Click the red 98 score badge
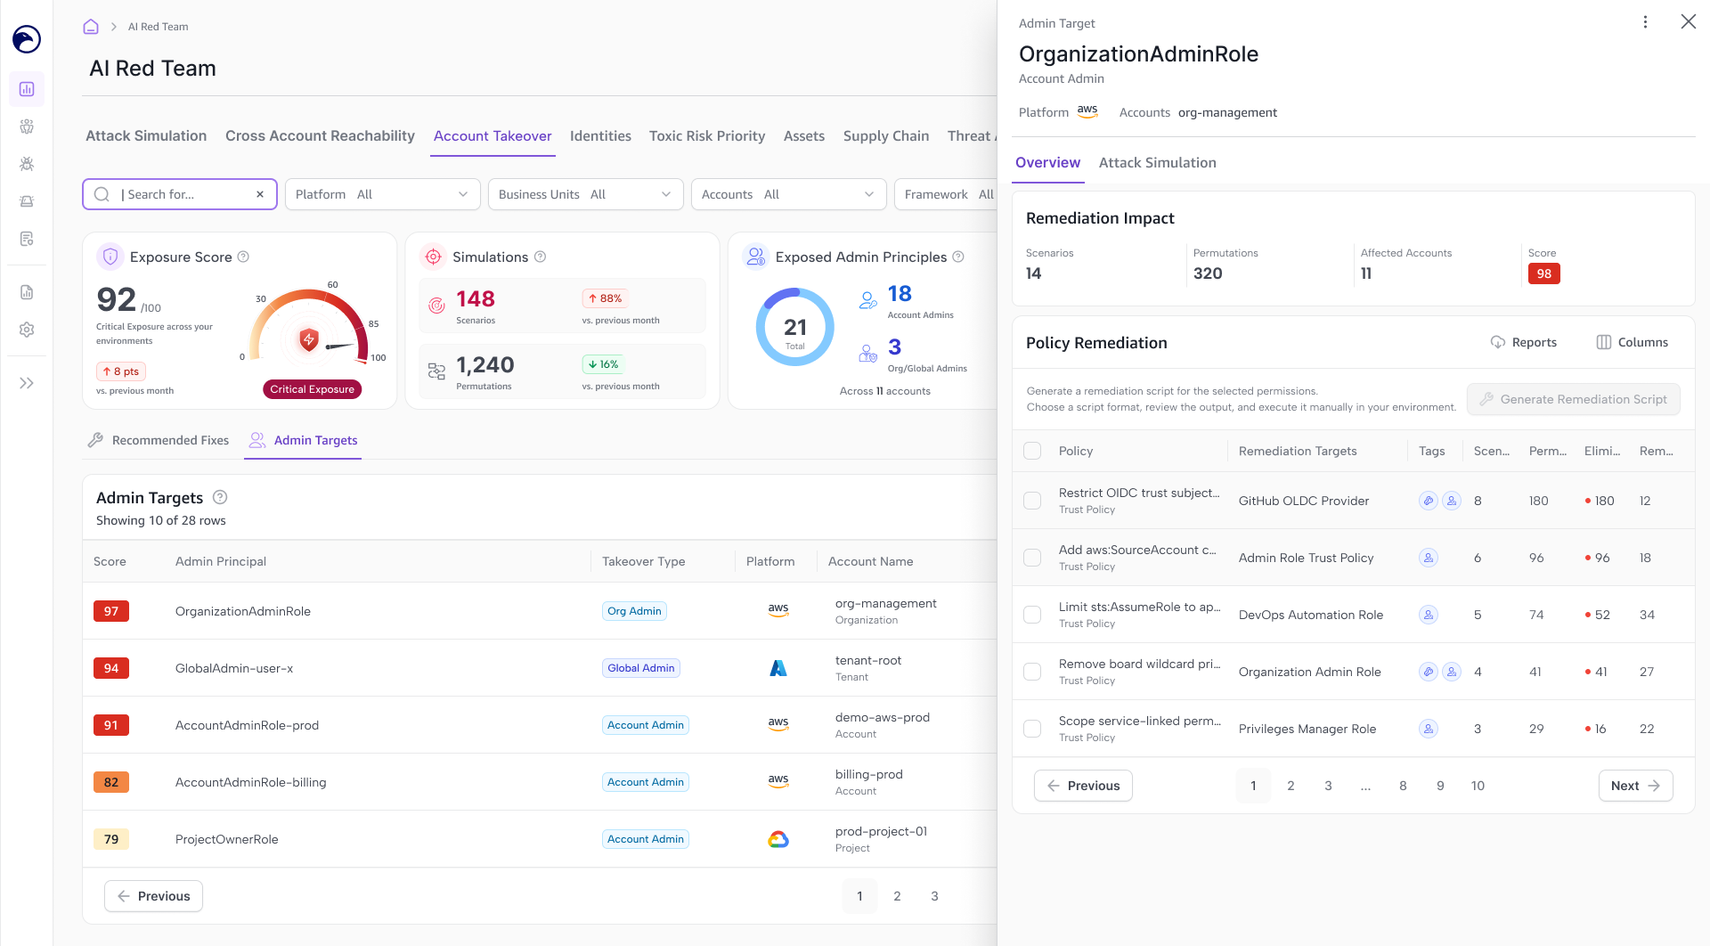Screen dimensions: 1710x946 [x=1543, y=274]
